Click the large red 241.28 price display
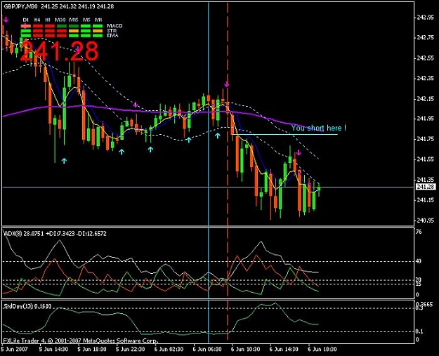 59,51
